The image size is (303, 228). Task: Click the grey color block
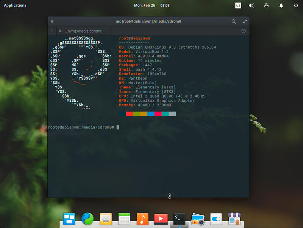coord(172,114)
